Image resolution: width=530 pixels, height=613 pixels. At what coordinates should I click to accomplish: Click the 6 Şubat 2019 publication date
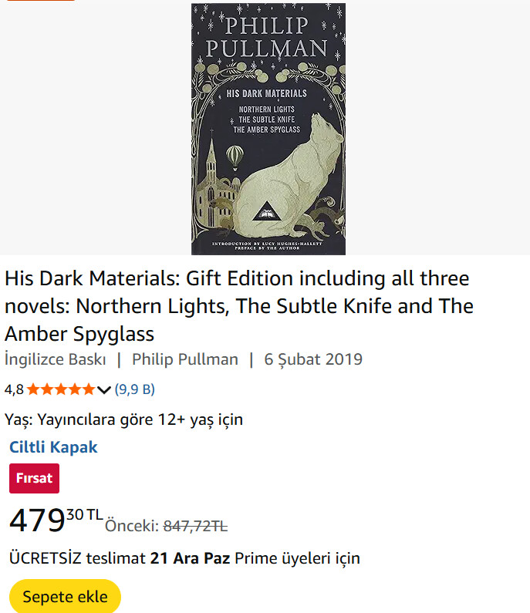click(313, 359)
